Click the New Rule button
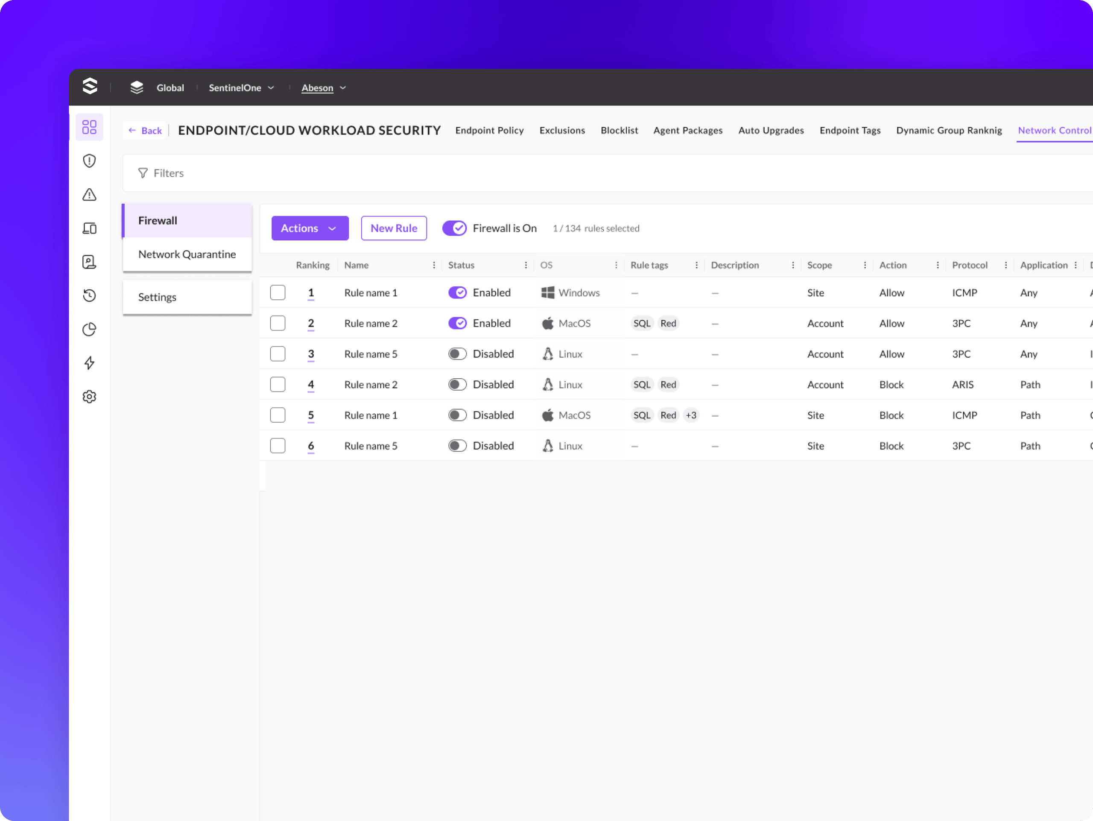The height and width of the screenshot is (821, 1093). click(x=394, y=228)
